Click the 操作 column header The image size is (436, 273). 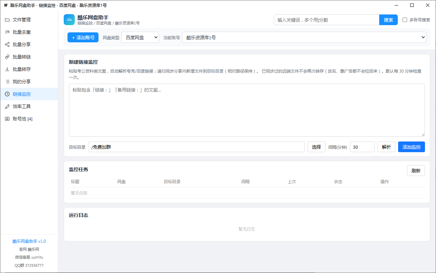pyautogui.click(x=385, y=182)
